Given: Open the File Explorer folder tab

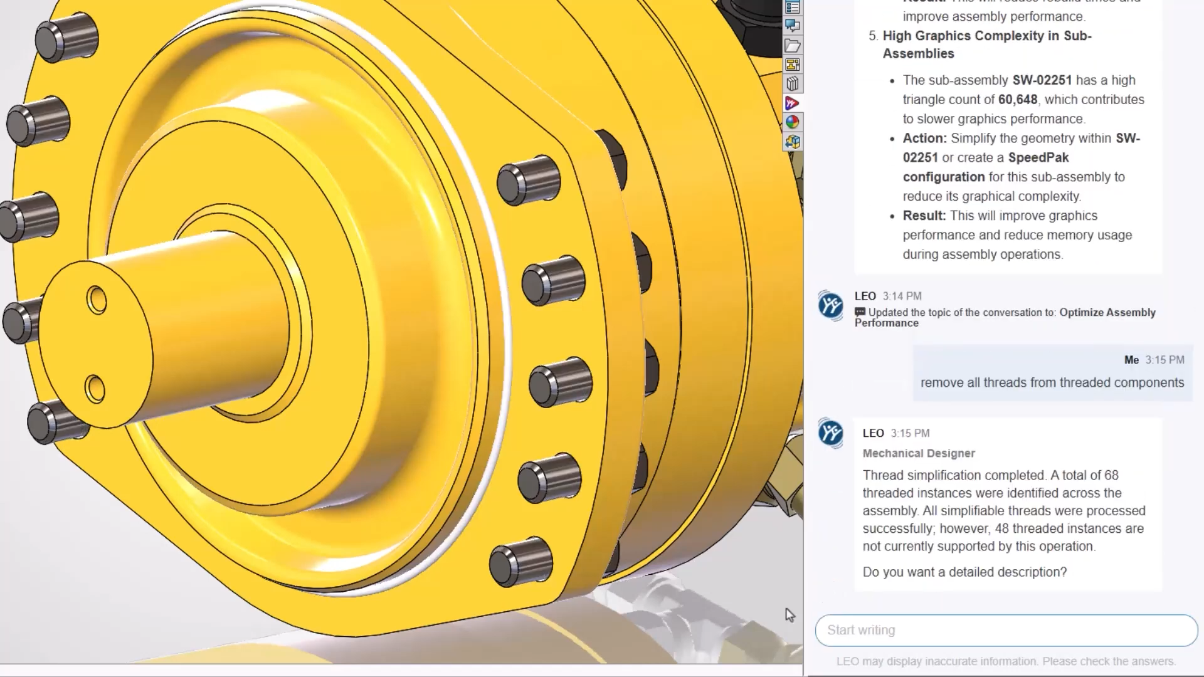Looking at the screenshot, I should 793,46.
